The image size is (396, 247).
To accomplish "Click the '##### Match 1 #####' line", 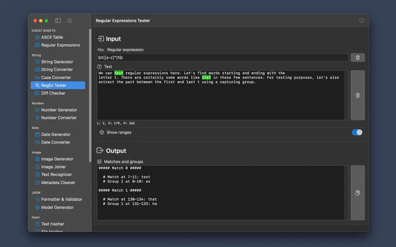I will 120,190.
